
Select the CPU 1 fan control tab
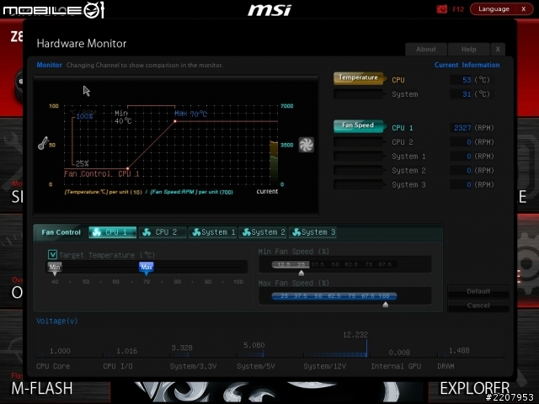(x=112, y=232)
